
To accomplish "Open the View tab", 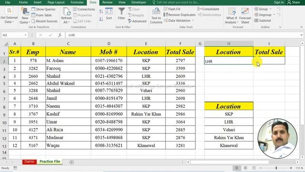I will (x=122, y=2).
